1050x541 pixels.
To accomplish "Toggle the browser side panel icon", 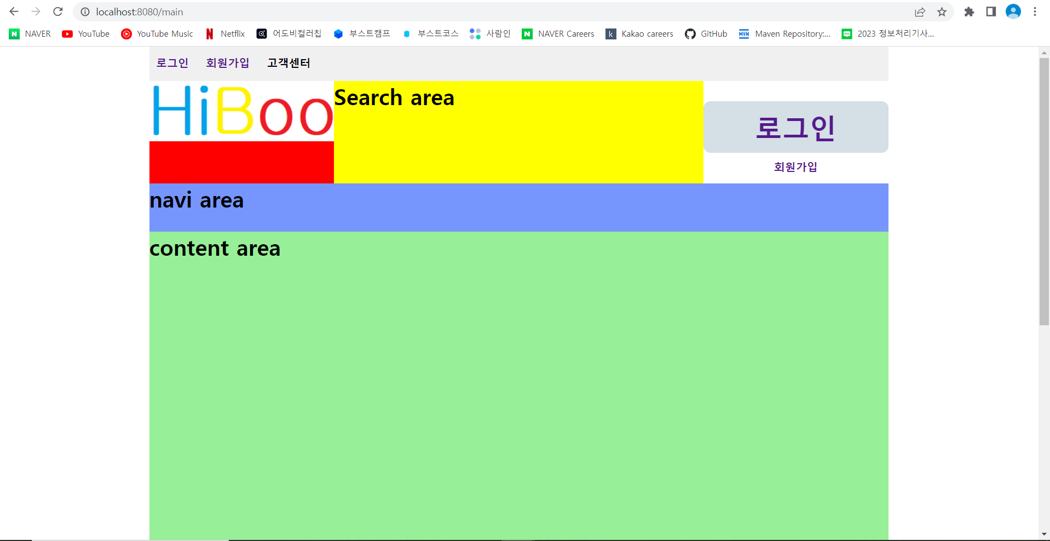I will point(991,11).
